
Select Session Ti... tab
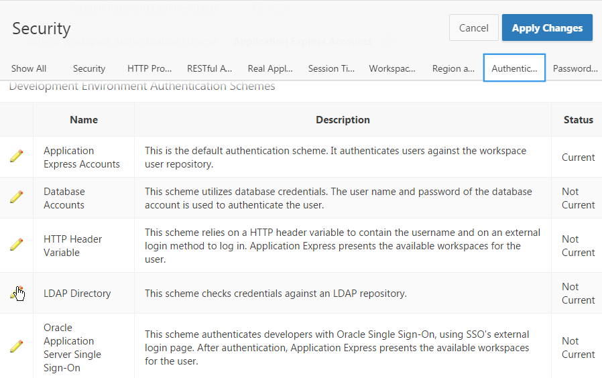click(331, 68)
